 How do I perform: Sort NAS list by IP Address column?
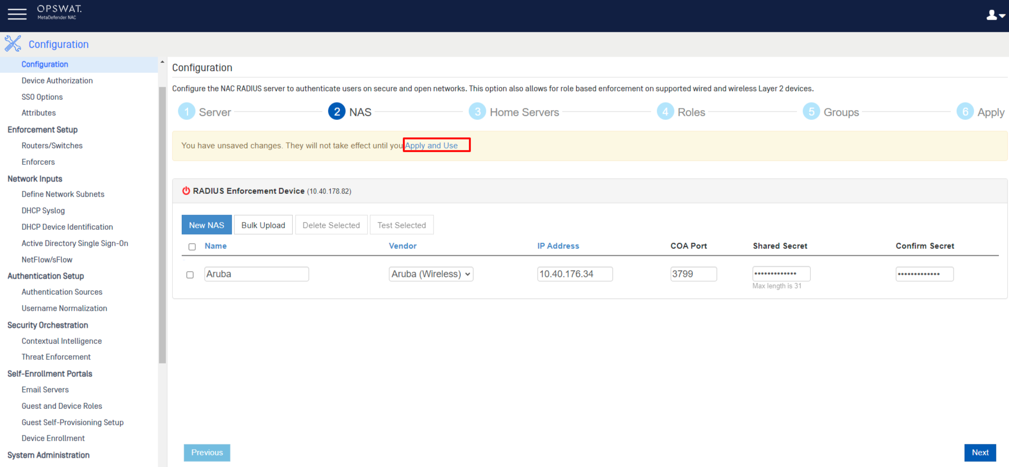coord(558,246)
